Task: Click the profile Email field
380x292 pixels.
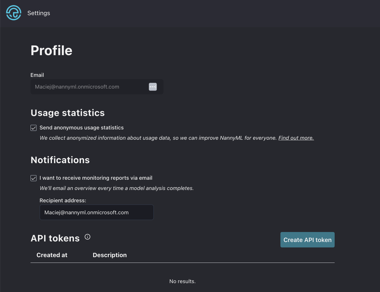Action: (x=88, y=87)
